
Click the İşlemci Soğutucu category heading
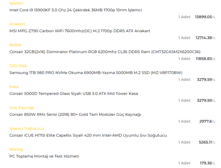(x=26, y=129)
